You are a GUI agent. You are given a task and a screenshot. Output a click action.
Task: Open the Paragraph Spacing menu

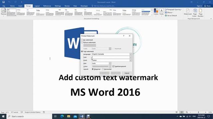(173, 10)
